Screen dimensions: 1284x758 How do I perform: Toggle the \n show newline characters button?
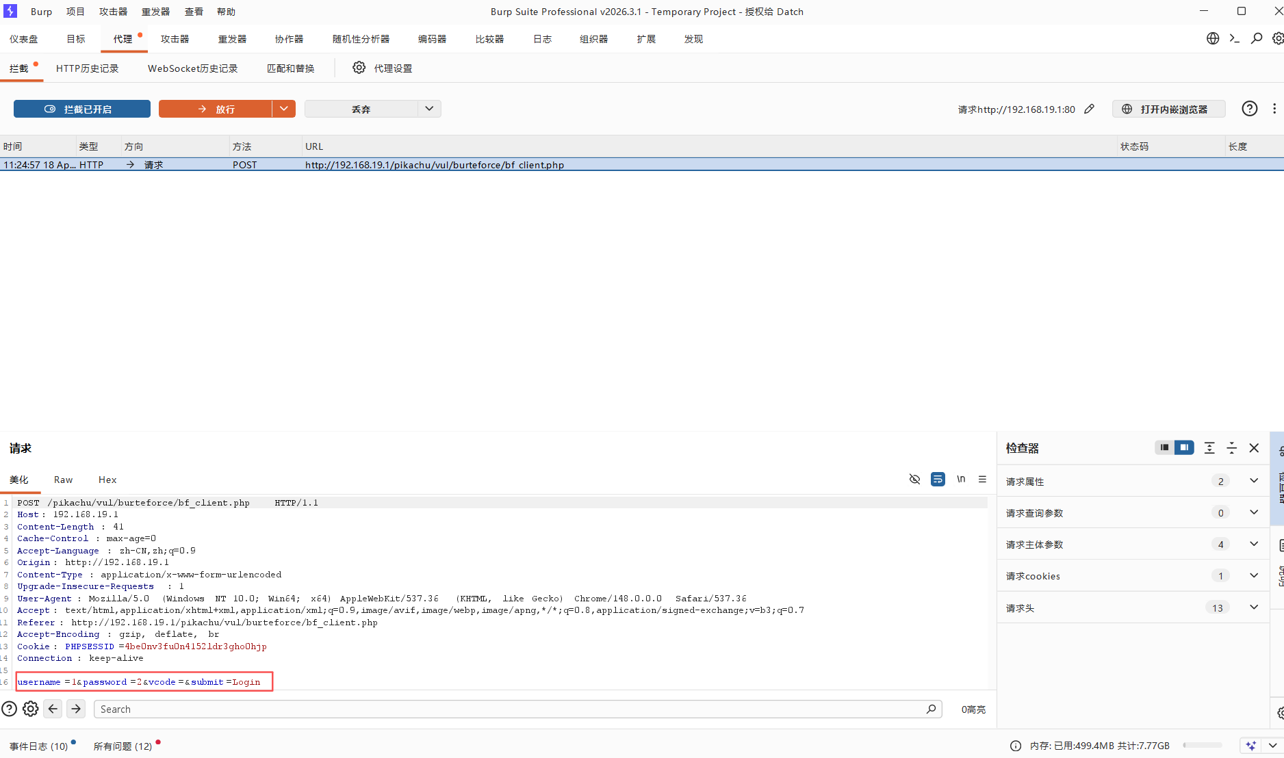point(961,479)
